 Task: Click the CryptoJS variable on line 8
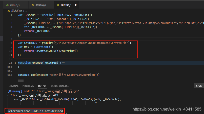[x=31, y=43]
